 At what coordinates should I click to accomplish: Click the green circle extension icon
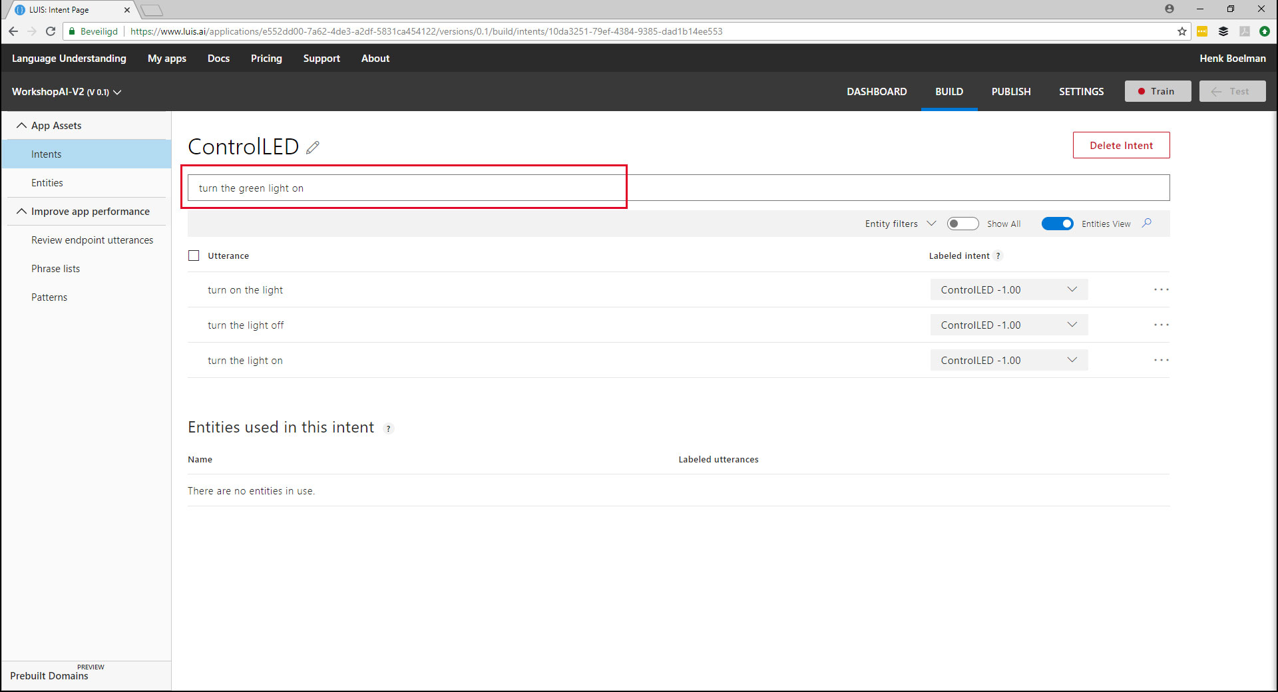[1265, 31]
